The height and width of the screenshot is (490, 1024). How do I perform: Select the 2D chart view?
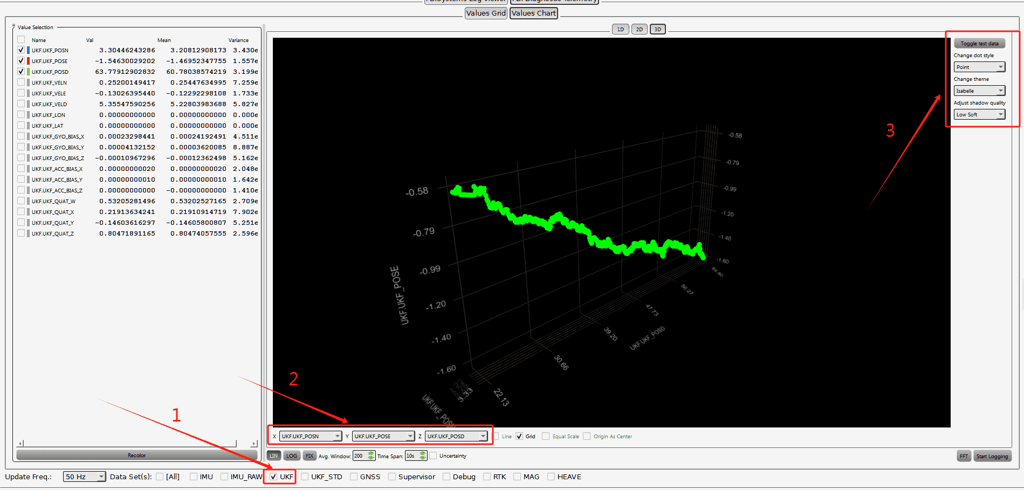pos(639,30)
